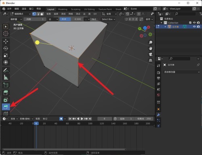Open the Output properties tab

pos(158,78)
